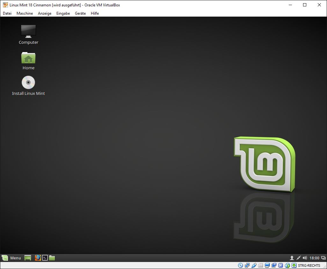Image resolution: width=327 pixels, height=269 pixels.
Task: Expand the Anzeige menu
Action: pyautogui.click(x=45, y=13)
